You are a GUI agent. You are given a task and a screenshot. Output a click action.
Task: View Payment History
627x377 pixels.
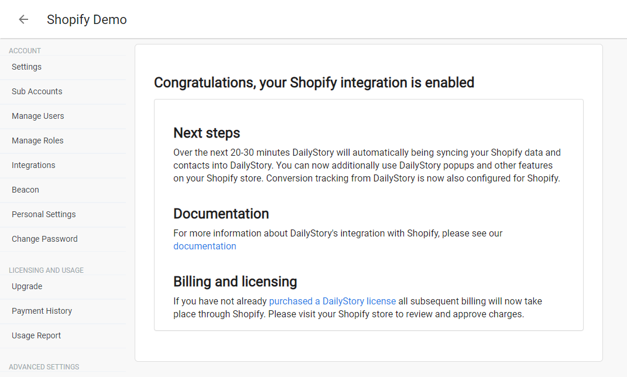[42, 311]
